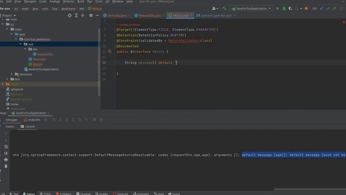Open the Problems tool window
This screenshot has width=346, height=195.
pyautogui.click(x=64, y=194)
